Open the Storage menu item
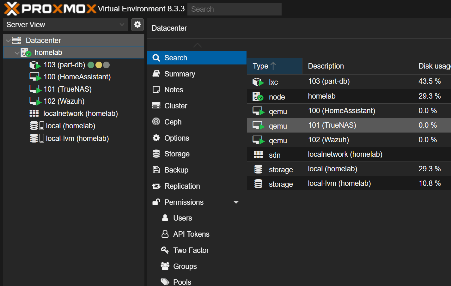451x286 pixels. pos(177,154)
